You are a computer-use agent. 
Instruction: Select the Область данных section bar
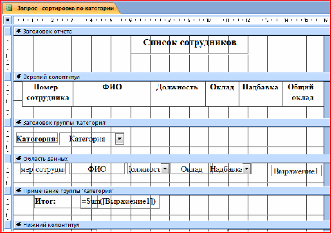pyautogui.click(x=172, y=159)
